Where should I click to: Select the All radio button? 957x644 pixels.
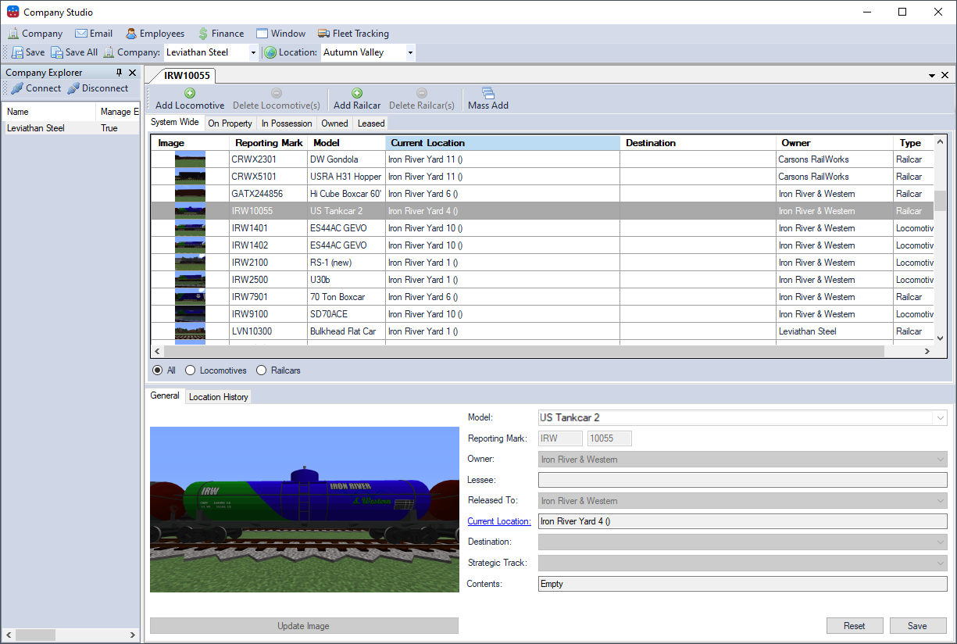[x=158, y=370]
